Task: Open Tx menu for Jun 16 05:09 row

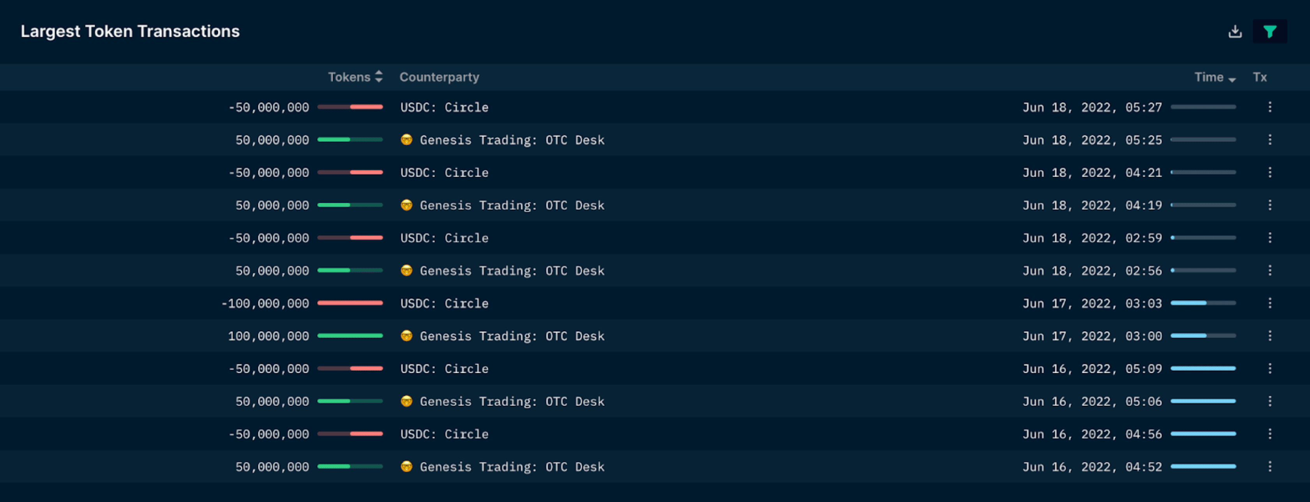Action: (1270, 369)
